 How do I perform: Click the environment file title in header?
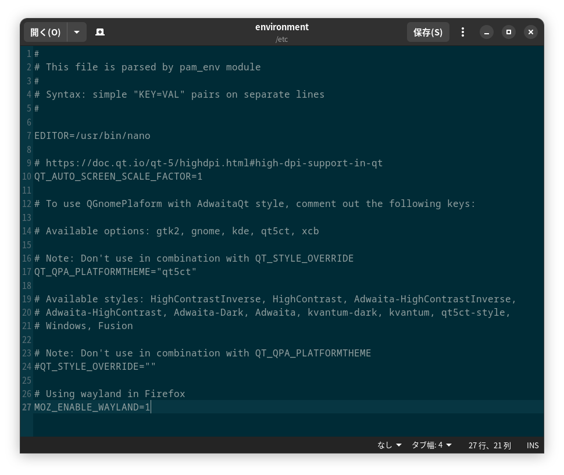(x=282, y=27)
